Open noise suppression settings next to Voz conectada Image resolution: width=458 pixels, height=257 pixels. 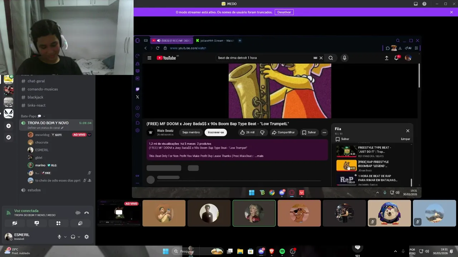(78, 213)
